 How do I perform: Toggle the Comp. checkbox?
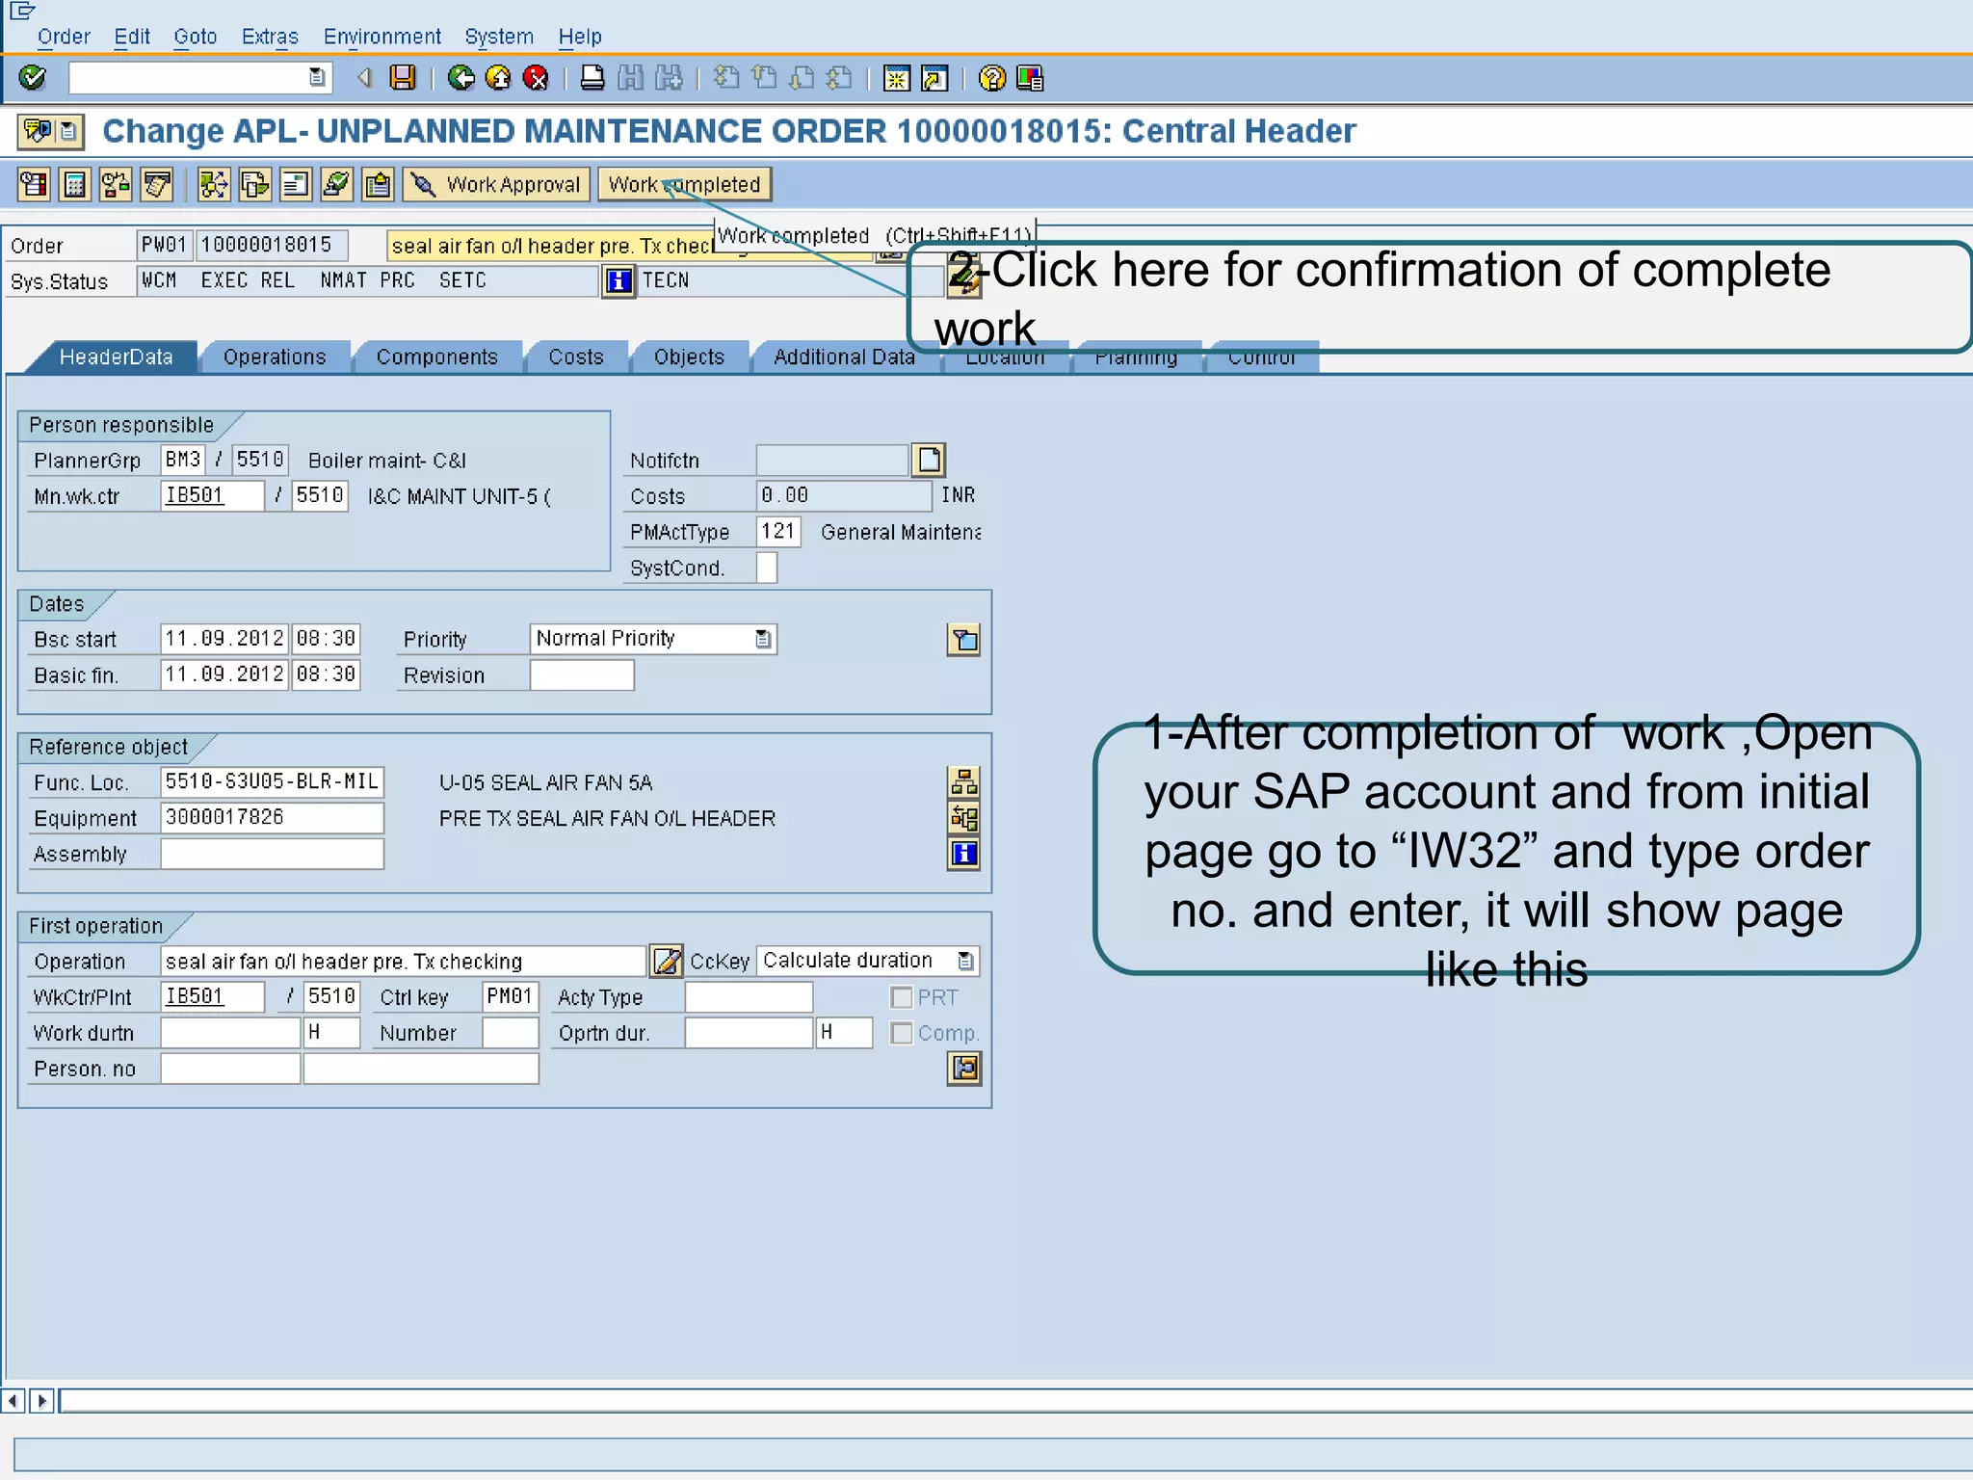click(902, 1033)
